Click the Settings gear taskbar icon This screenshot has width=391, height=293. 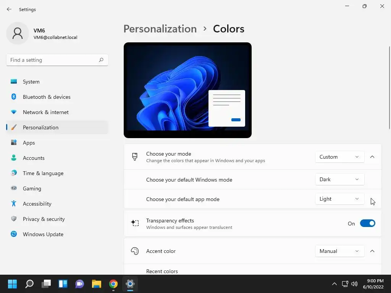coord(130,284)
